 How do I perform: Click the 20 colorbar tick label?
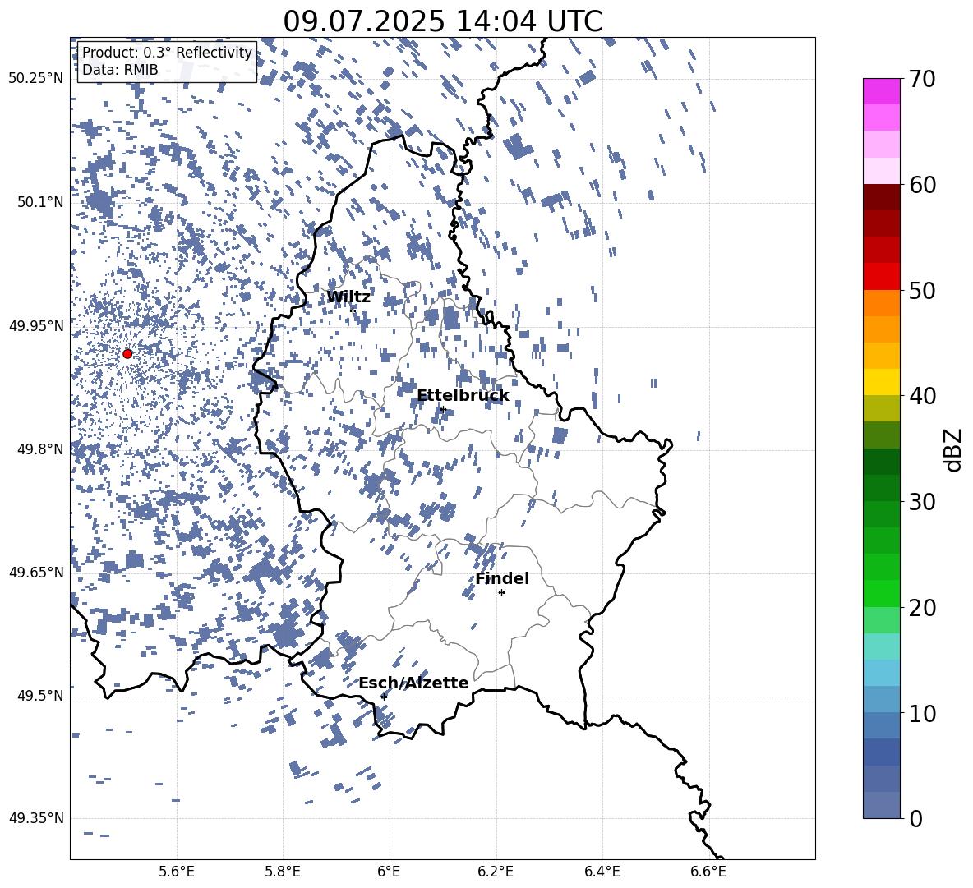[922, 608]
